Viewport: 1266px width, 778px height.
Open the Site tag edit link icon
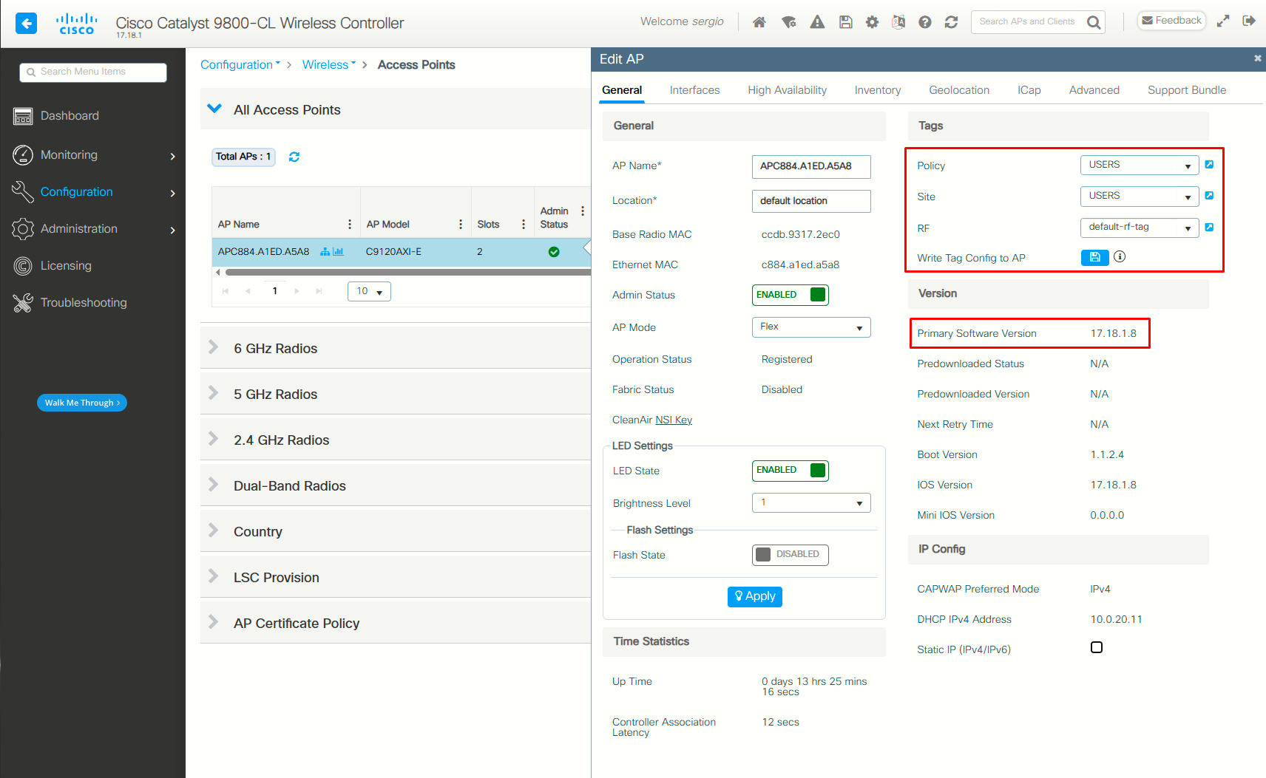[1209, 196]
